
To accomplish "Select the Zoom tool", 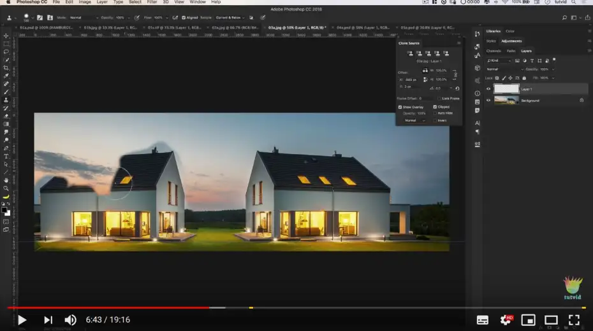I will click(6, 188).
